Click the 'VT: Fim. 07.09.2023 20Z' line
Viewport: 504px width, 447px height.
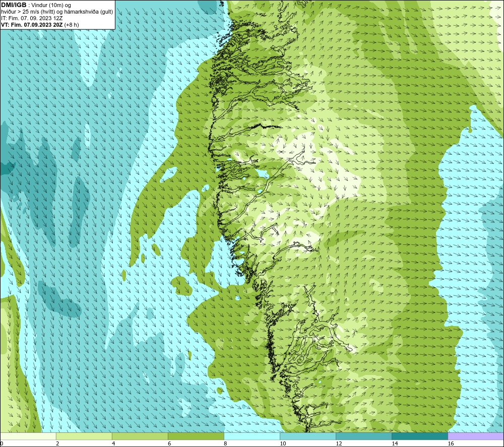coord(32,25)
